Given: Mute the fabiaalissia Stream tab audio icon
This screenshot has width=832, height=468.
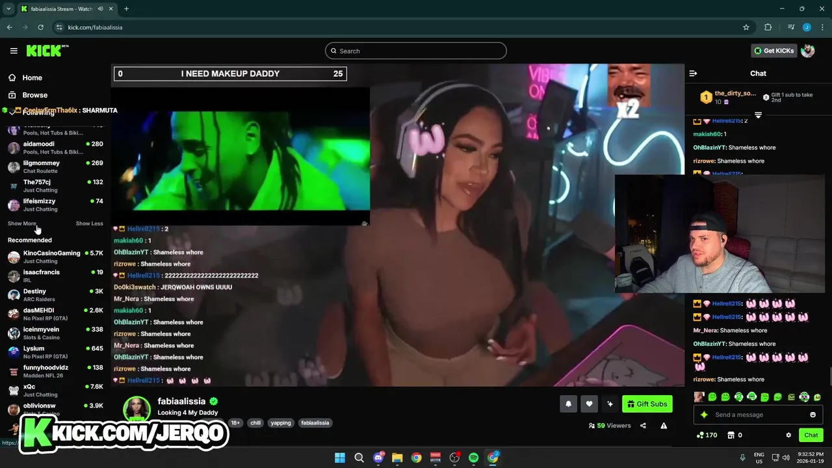Looking at the screenshot, I should (101, 8).
